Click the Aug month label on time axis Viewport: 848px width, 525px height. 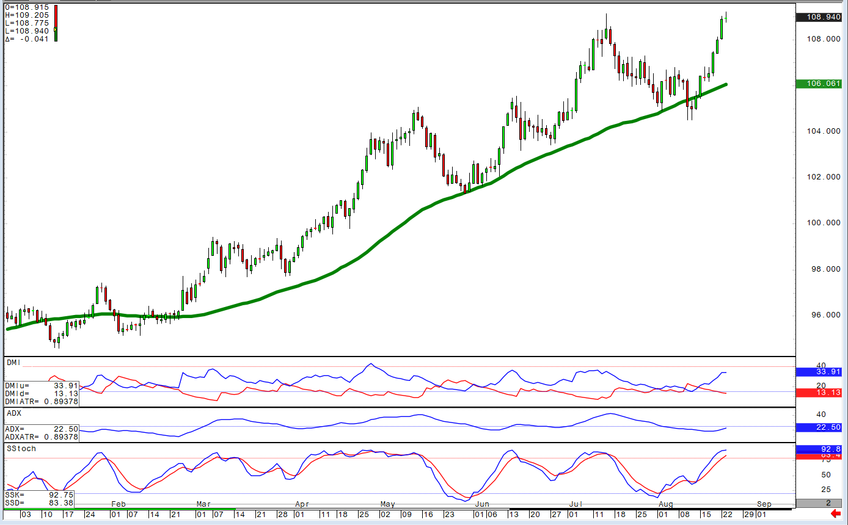[x=667, y=504]
